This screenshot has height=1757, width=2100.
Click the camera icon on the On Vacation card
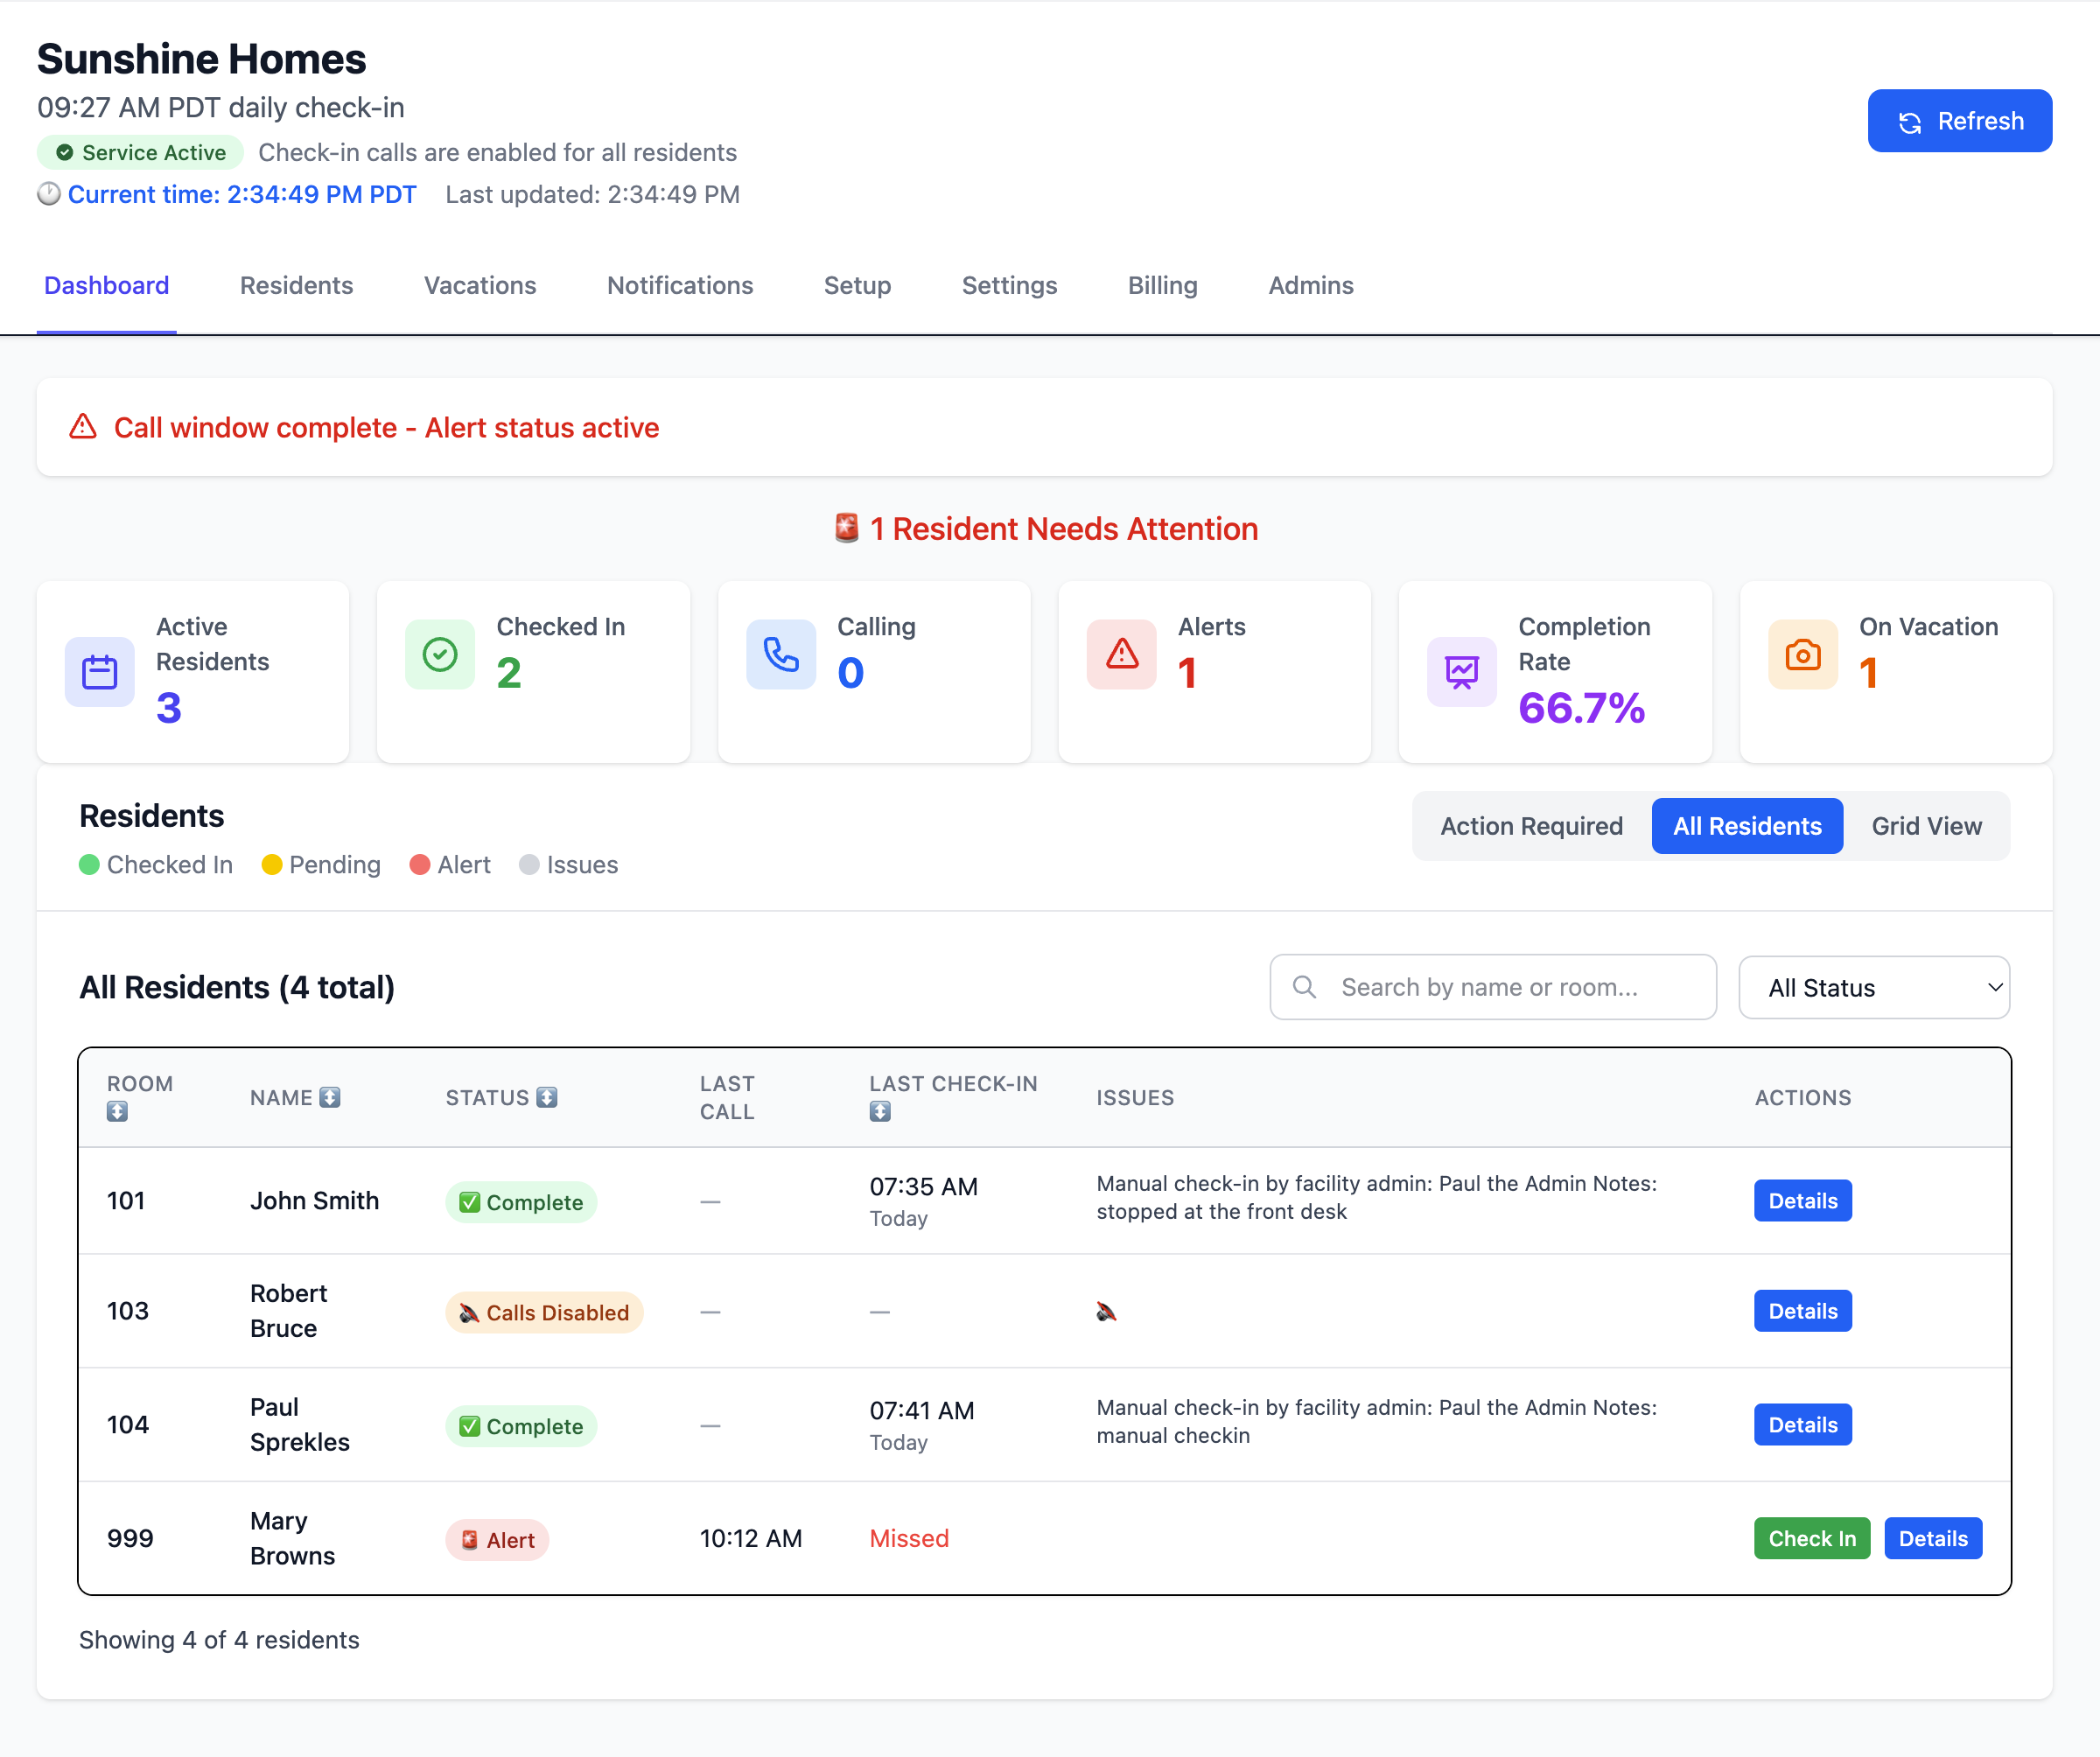(x=1803, y=656)
